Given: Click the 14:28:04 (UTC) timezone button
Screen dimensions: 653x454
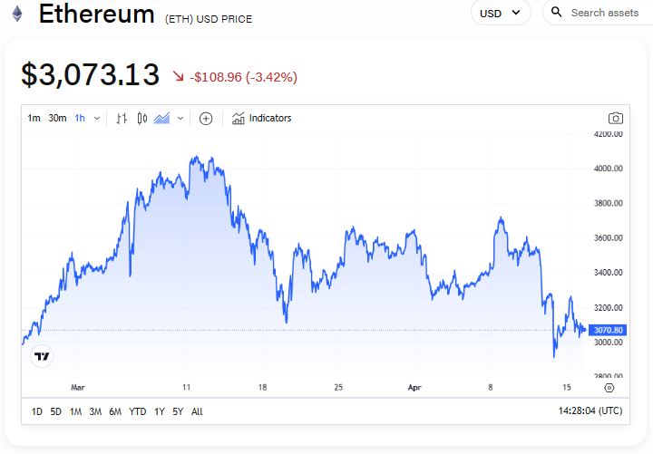Looking at the screenshot, I should (590, 411).
